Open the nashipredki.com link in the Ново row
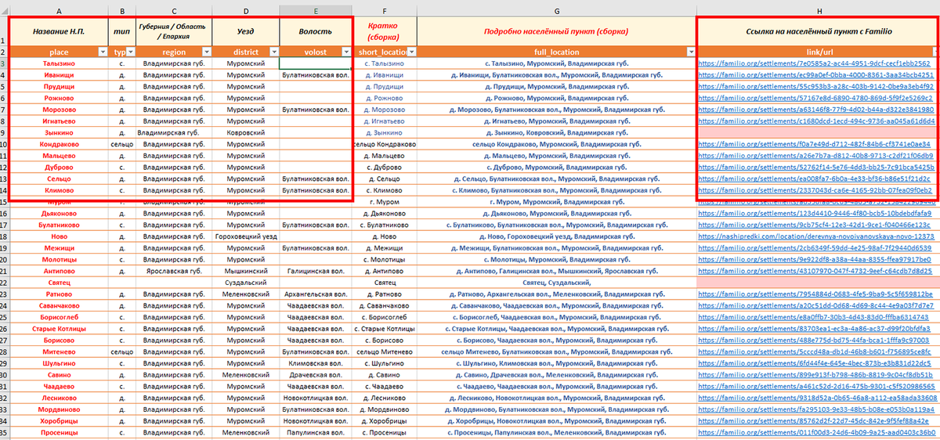 [816, 236]
